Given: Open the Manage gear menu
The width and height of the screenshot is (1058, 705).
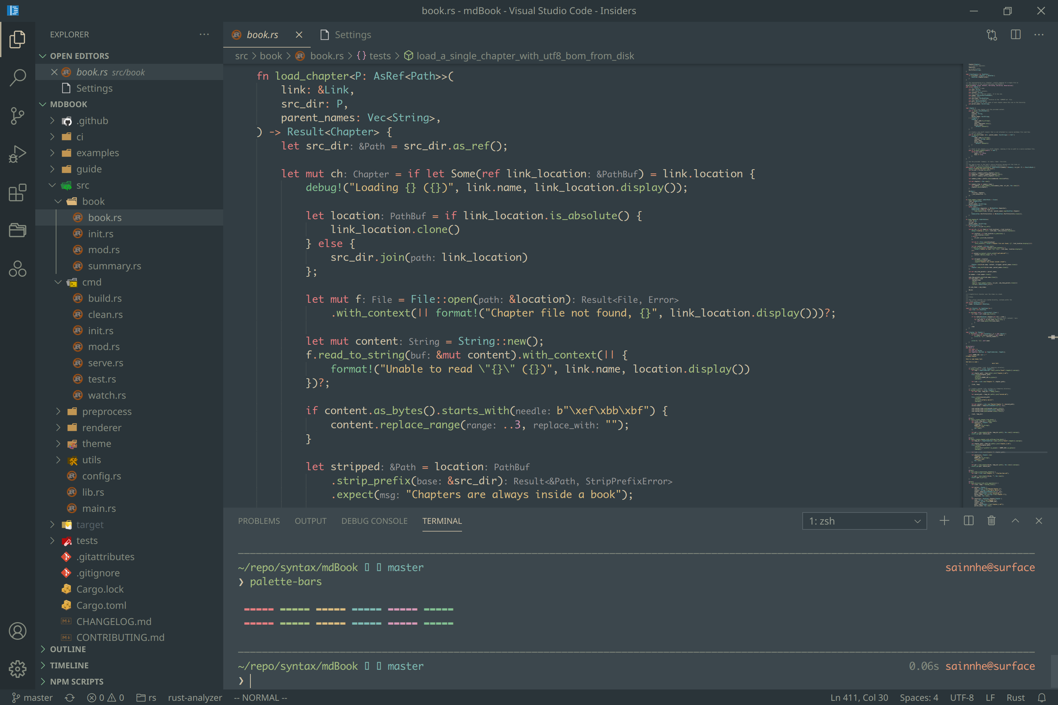Looking at the screenshot, I should click(18, 669).
